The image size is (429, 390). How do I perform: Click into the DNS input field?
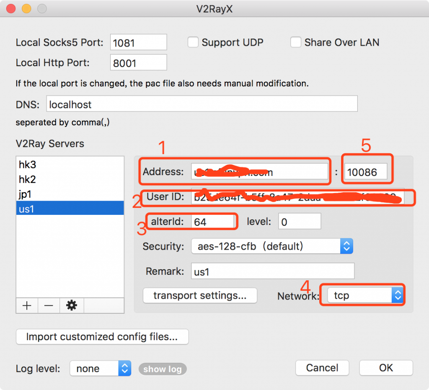point(202,104)
